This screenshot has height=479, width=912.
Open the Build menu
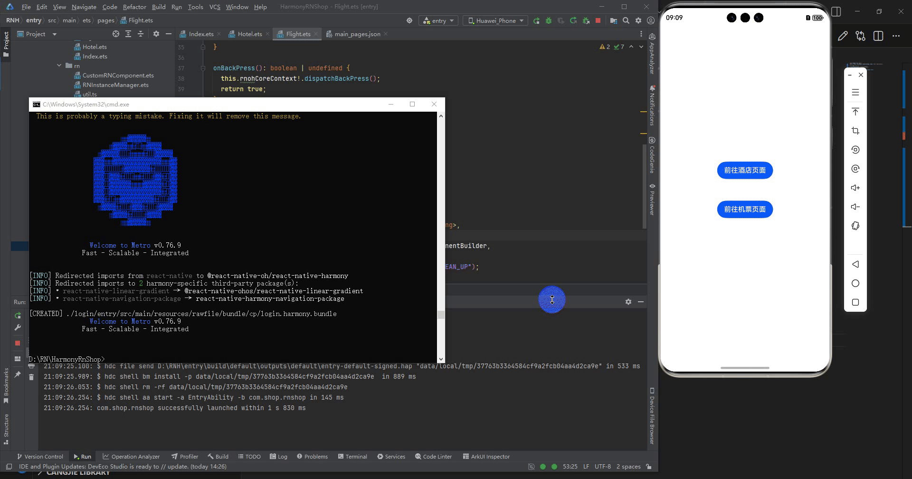[x=159, y=7]
